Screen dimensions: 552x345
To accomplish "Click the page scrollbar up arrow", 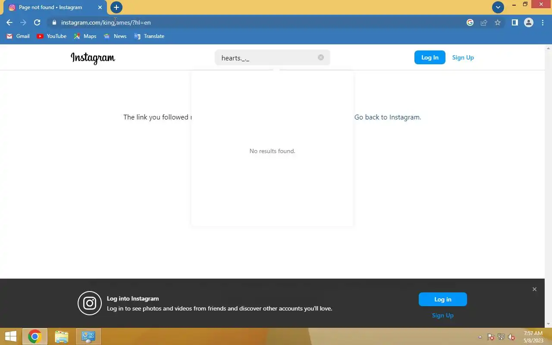I will click(x=549, y=48).
